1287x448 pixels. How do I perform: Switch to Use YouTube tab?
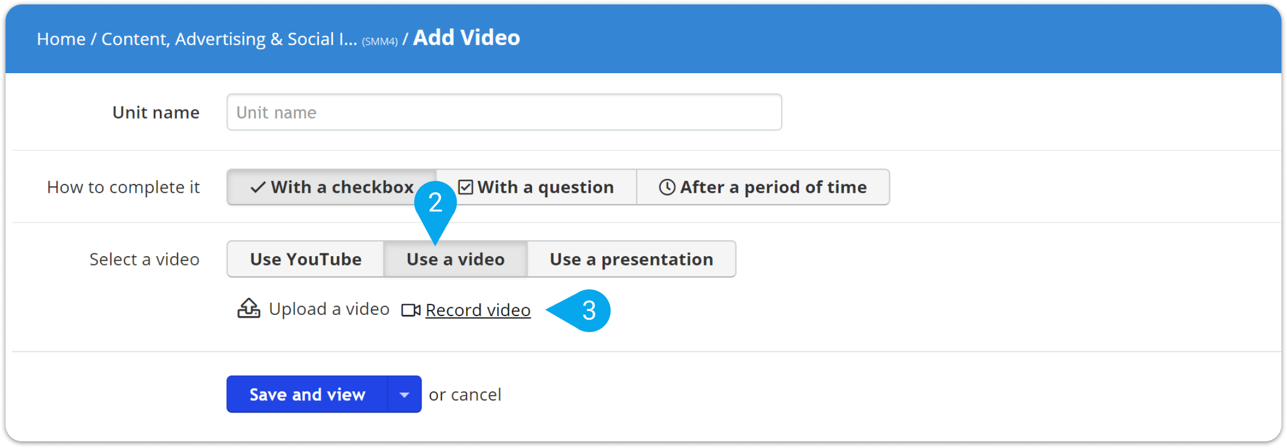click(x=306, y=259)
